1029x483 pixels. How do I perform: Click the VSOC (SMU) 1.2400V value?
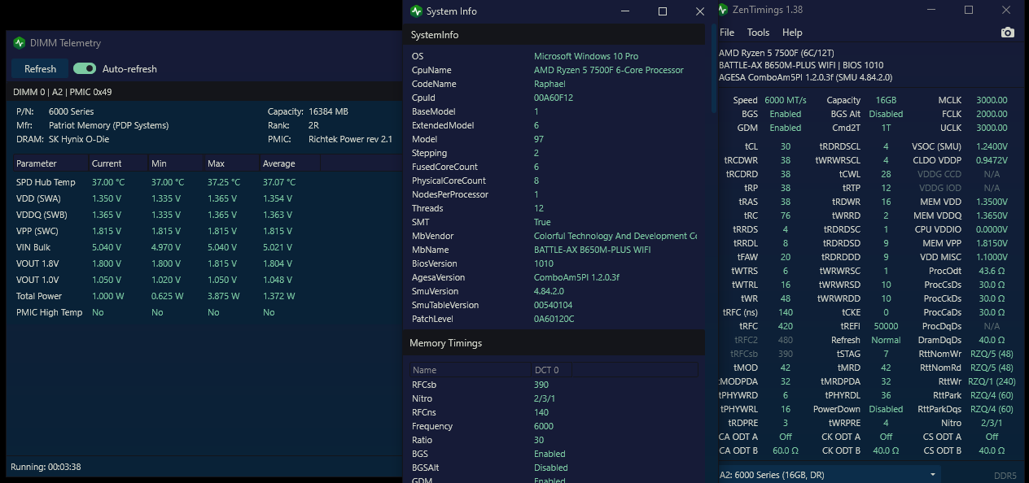click(x=992, y=147)
